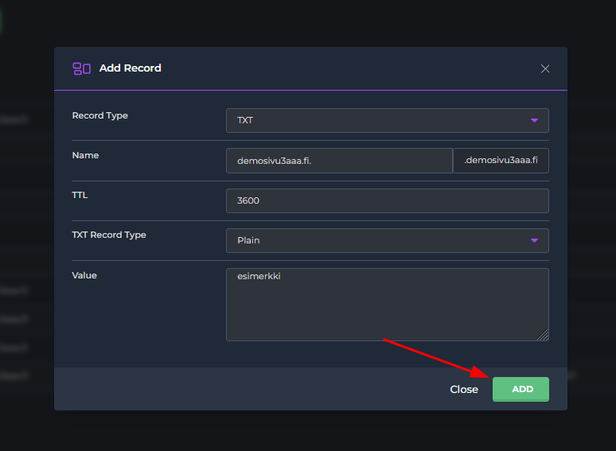
Task: Click the Name field label
Action: click(85, 156)
